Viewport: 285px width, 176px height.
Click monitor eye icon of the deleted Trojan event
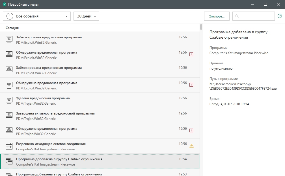click(x=9, y=100)
